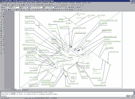The width and height of the screenshot is (135, 99).
Task: Open the color control ByLayer swatch
Action: [26, 7]
